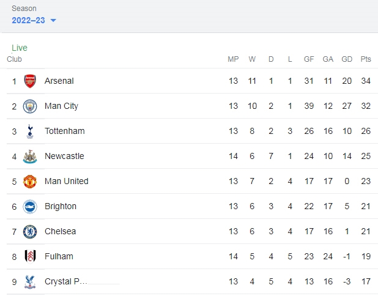Click the MP column header
The image size is (378, 296).
click(x=233, y=59)
